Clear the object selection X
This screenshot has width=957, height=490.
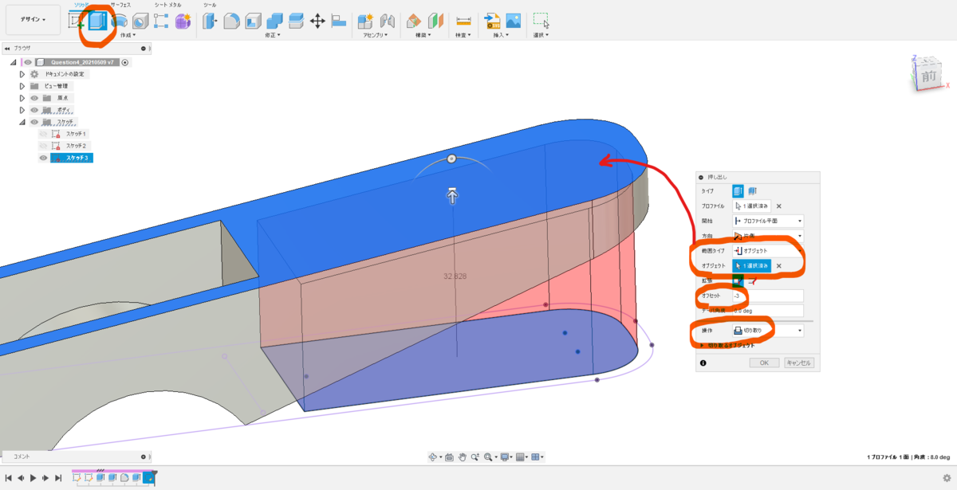click(x=779, y=265)
